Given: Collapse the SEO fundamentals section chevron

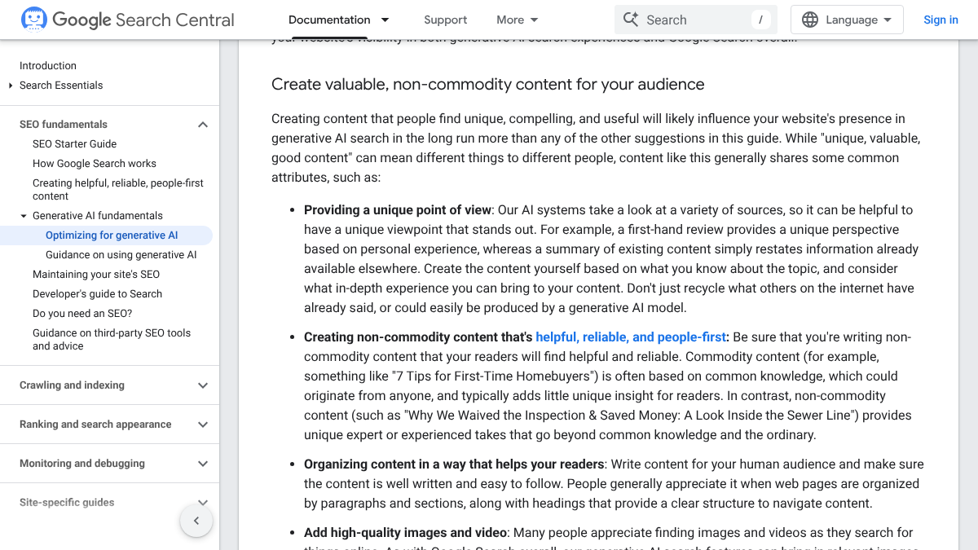Looking at the screenshot, I should (x=203, y=125).
